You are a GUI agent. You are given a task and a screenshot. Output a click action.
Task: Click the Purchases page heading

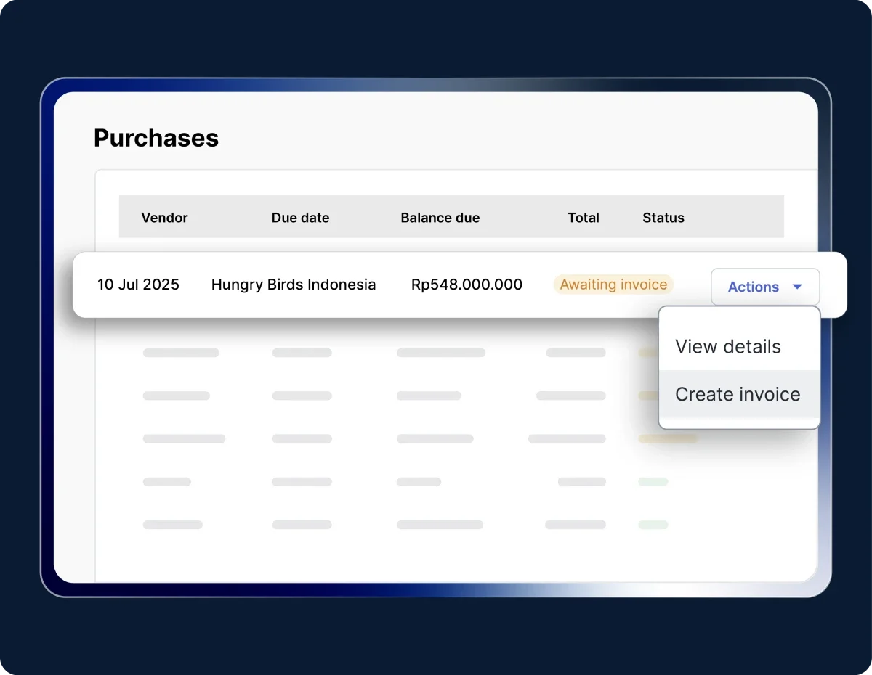click(156, 138)
